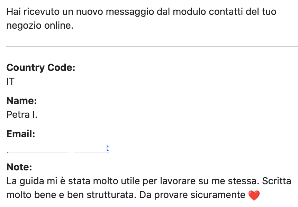Click the phrase "modulo contatti"
This screenshot has width=298, height=207.
[x=204, y=12]
